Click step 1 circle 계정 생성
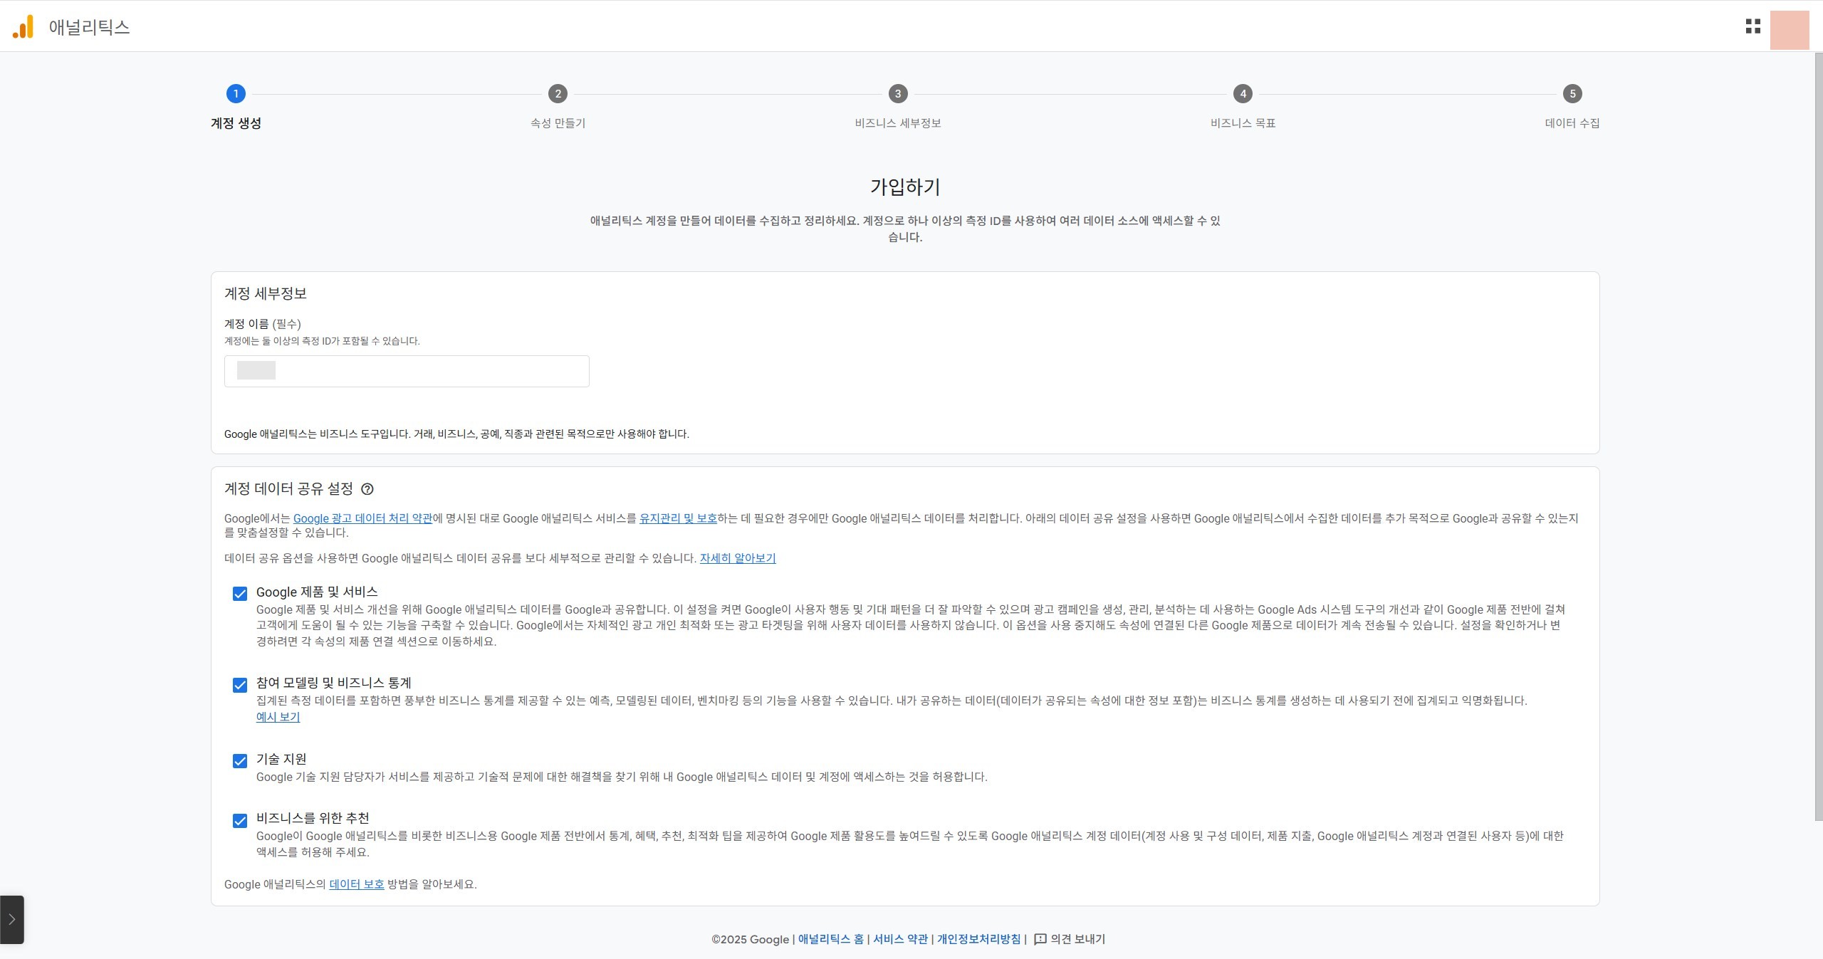This screenshot has height=959, width=1823. pos(236,94)
